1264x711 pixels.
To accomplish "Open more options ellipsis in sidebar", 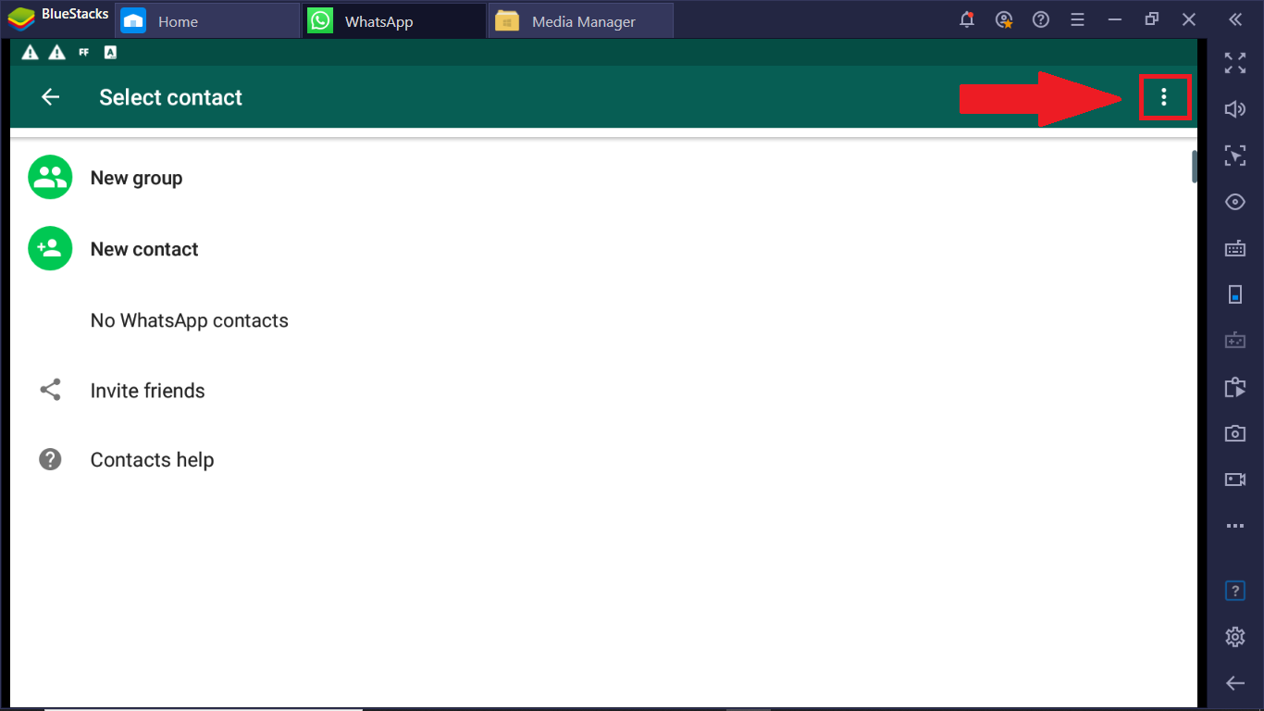I will click(1235, 526).
